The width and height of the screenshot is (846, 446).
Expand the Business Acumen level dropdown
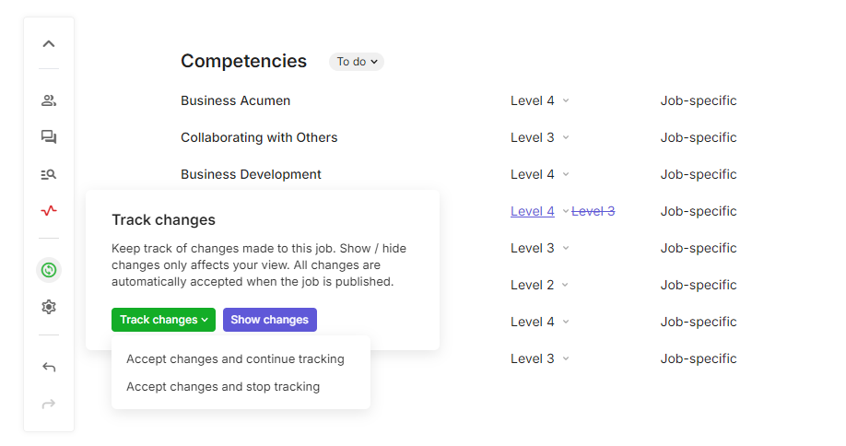coord(540,100)
